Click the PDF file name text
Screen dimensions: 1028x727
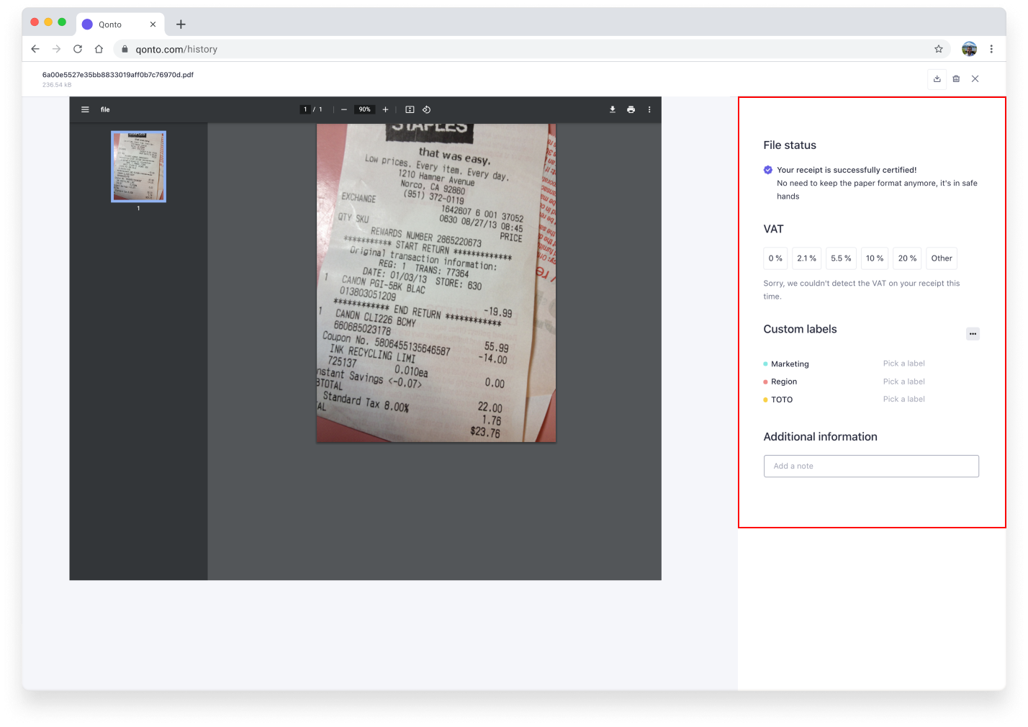(x=118, y=75)
